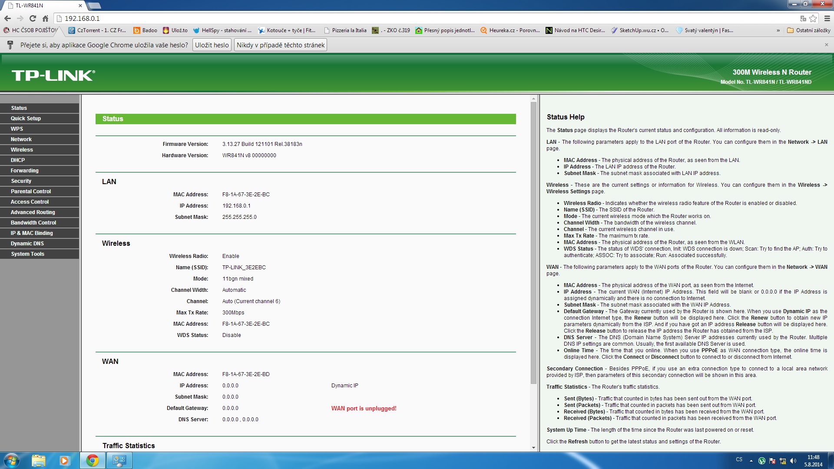
Task: Click the browser reload icon
Action: [33, 18]
